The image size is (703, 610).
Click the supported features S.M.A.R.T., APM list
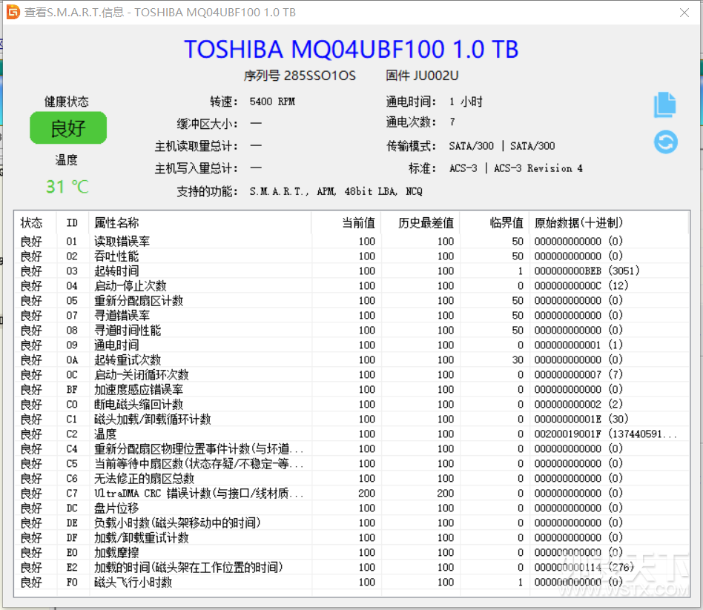pyautogui.click(x=336, y=191)
